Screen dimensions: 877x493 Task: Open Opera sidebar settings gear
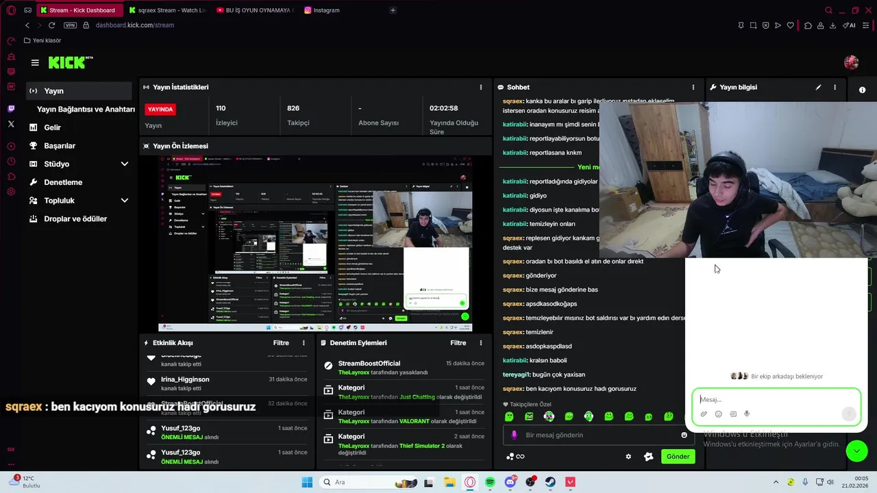click(11, 192)
